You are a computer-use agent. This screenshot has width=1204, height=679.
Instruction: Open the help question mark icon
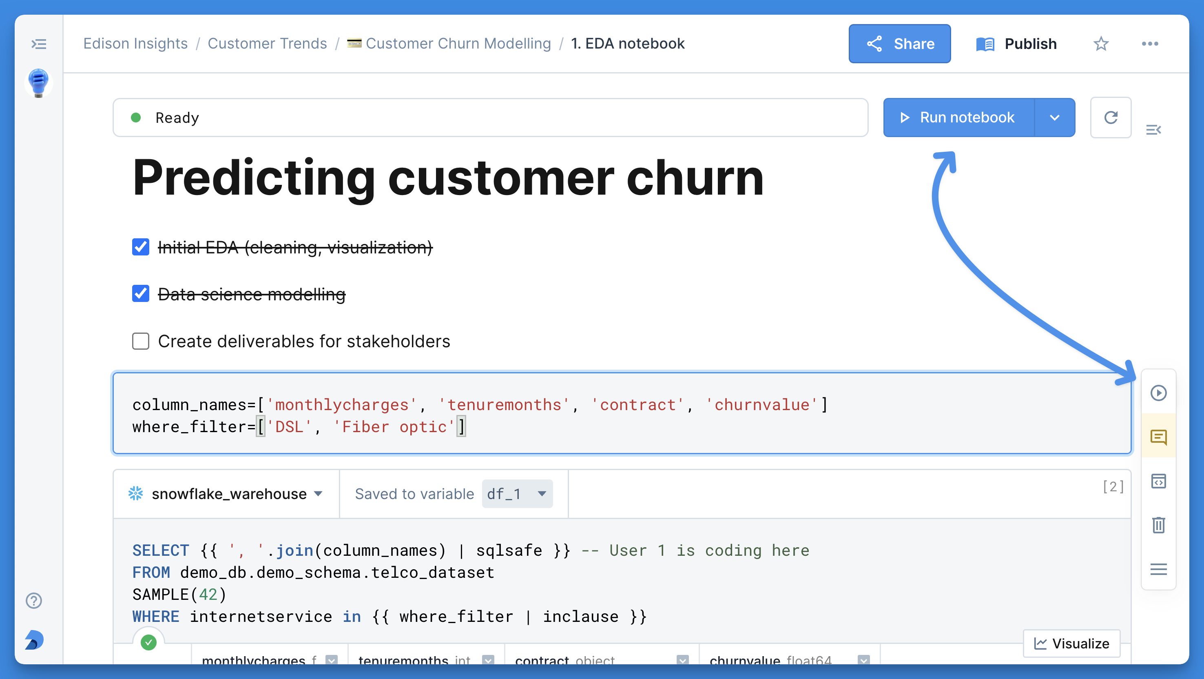pos(34,600)
